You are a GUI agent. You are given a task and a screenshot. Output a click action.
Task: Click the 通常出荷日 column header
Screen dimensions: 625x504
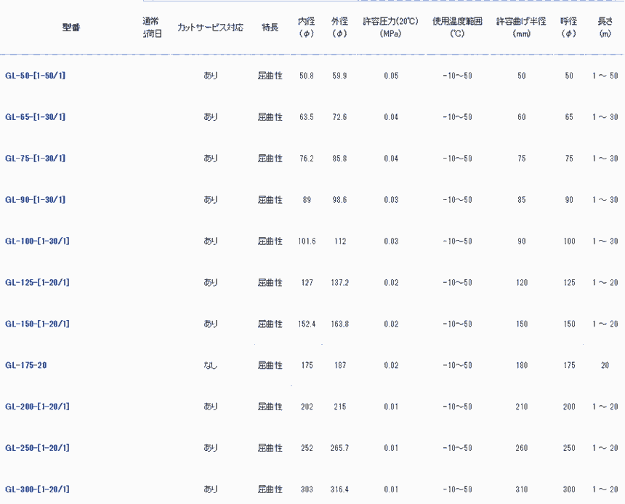click(152, 28)
